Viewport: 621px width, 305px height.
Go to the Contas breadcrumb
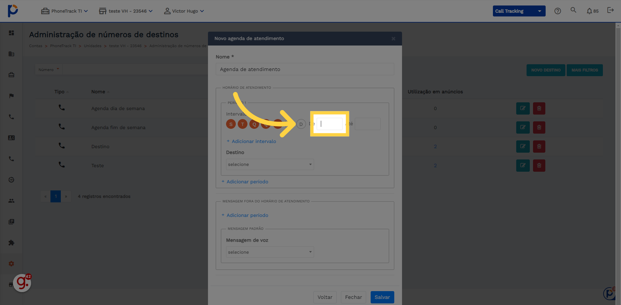tap(36, 46)
